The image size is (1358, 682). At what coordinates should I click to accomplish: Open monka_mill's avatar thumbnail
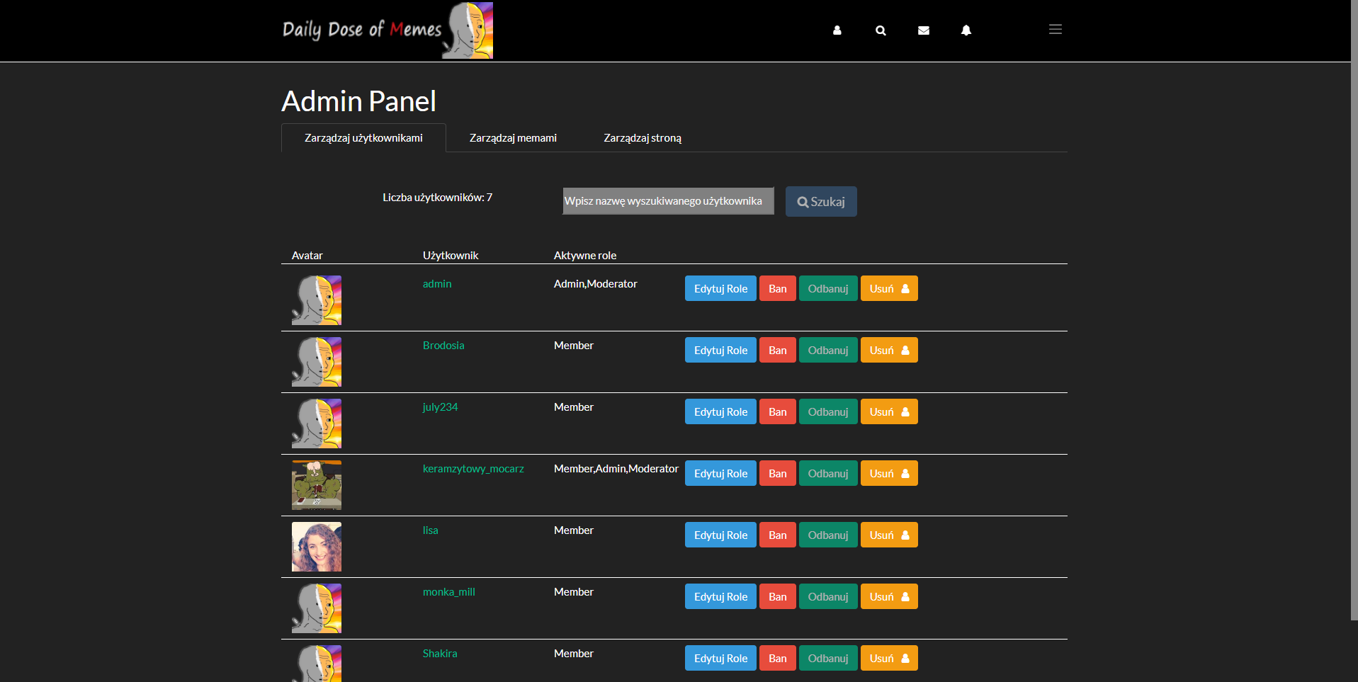coord(316,608)
